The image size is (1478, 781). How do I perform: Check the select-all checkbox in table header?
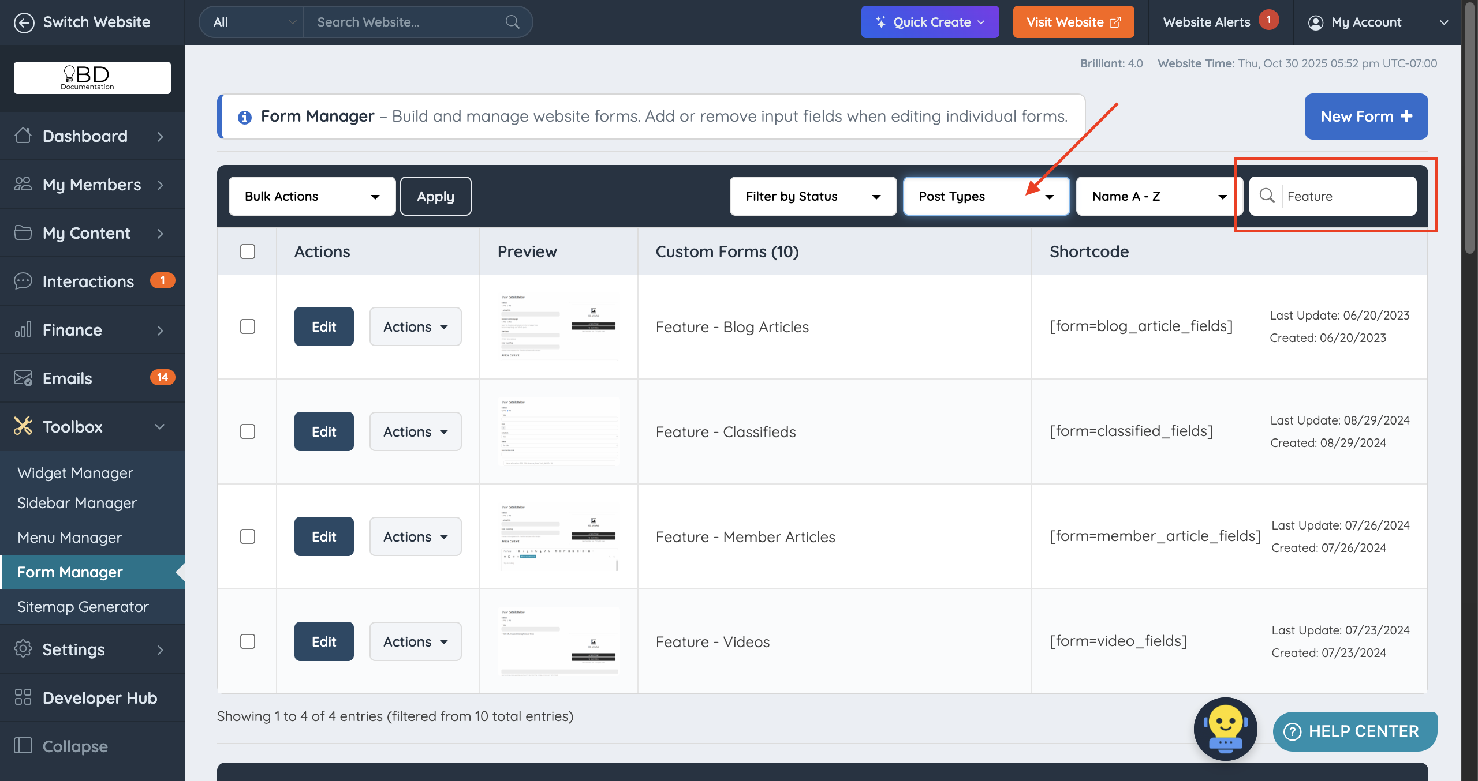tap(248, 251)
